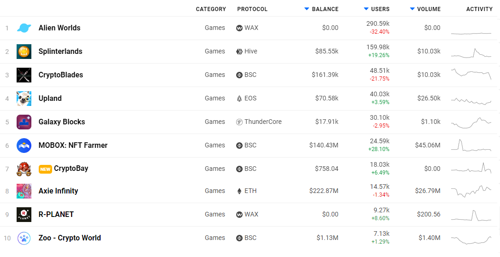Click the PROTOCOL column header
This screenshot has width=500, height=257.
pyautogui.click(x=252, y=9)
